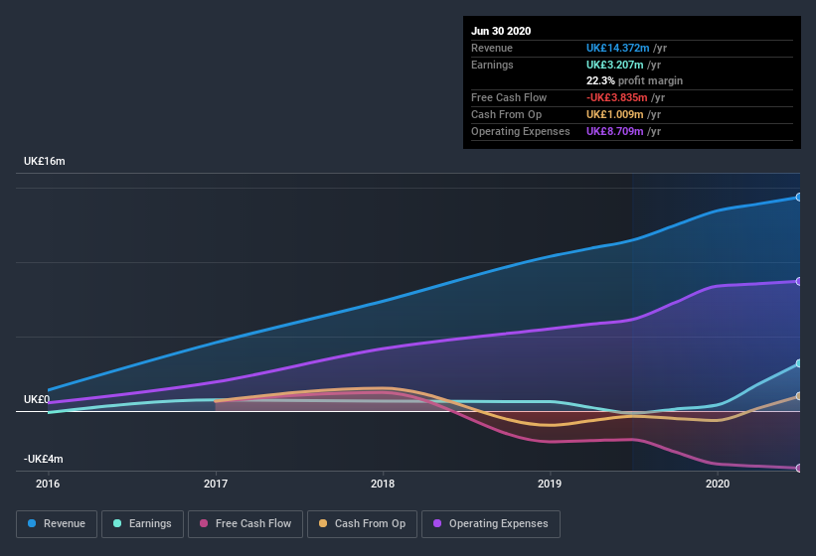Select the Free Cash Flow endpoint marker
Screen dimensions: 816x556
[798, 469]
